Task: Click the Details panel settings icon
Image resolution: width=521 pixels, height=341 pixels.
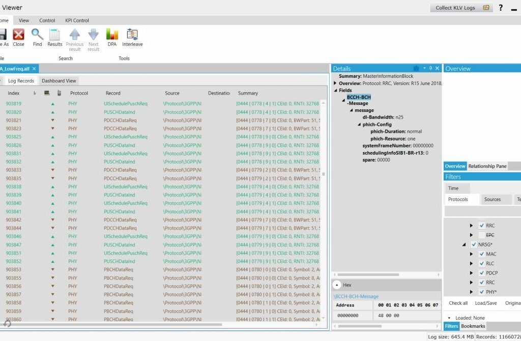Action: 416,68
